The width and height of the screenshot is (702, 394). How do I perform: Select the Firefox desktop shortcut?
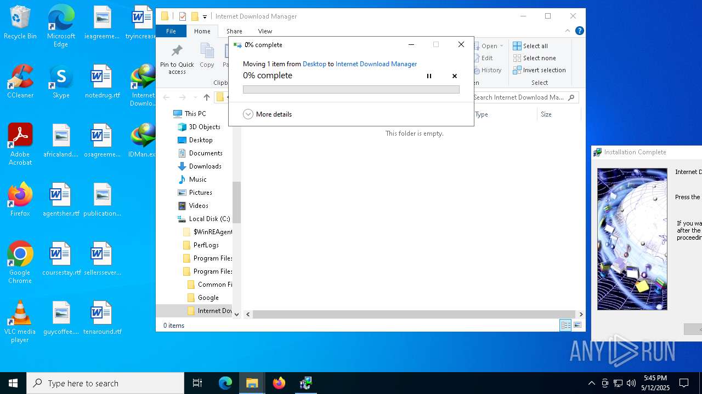click(x=20, y=200)
